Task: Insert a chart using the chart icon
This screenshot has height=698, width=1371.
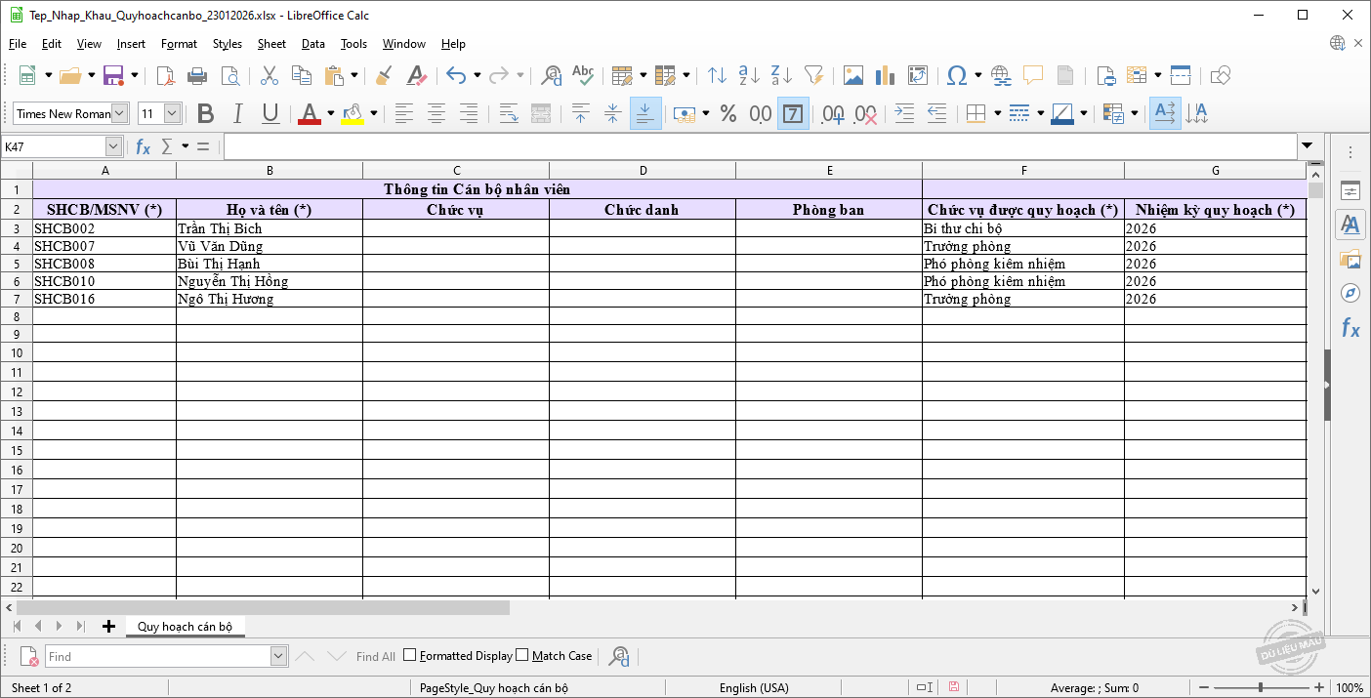Action: click(886, 75)
